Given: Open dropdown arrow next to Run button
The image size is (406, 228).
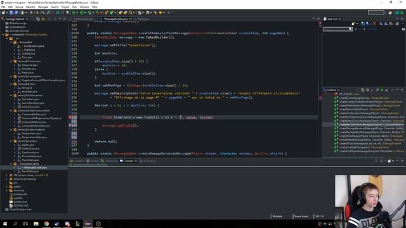Looking at the screenshot, I should point(85,13).
